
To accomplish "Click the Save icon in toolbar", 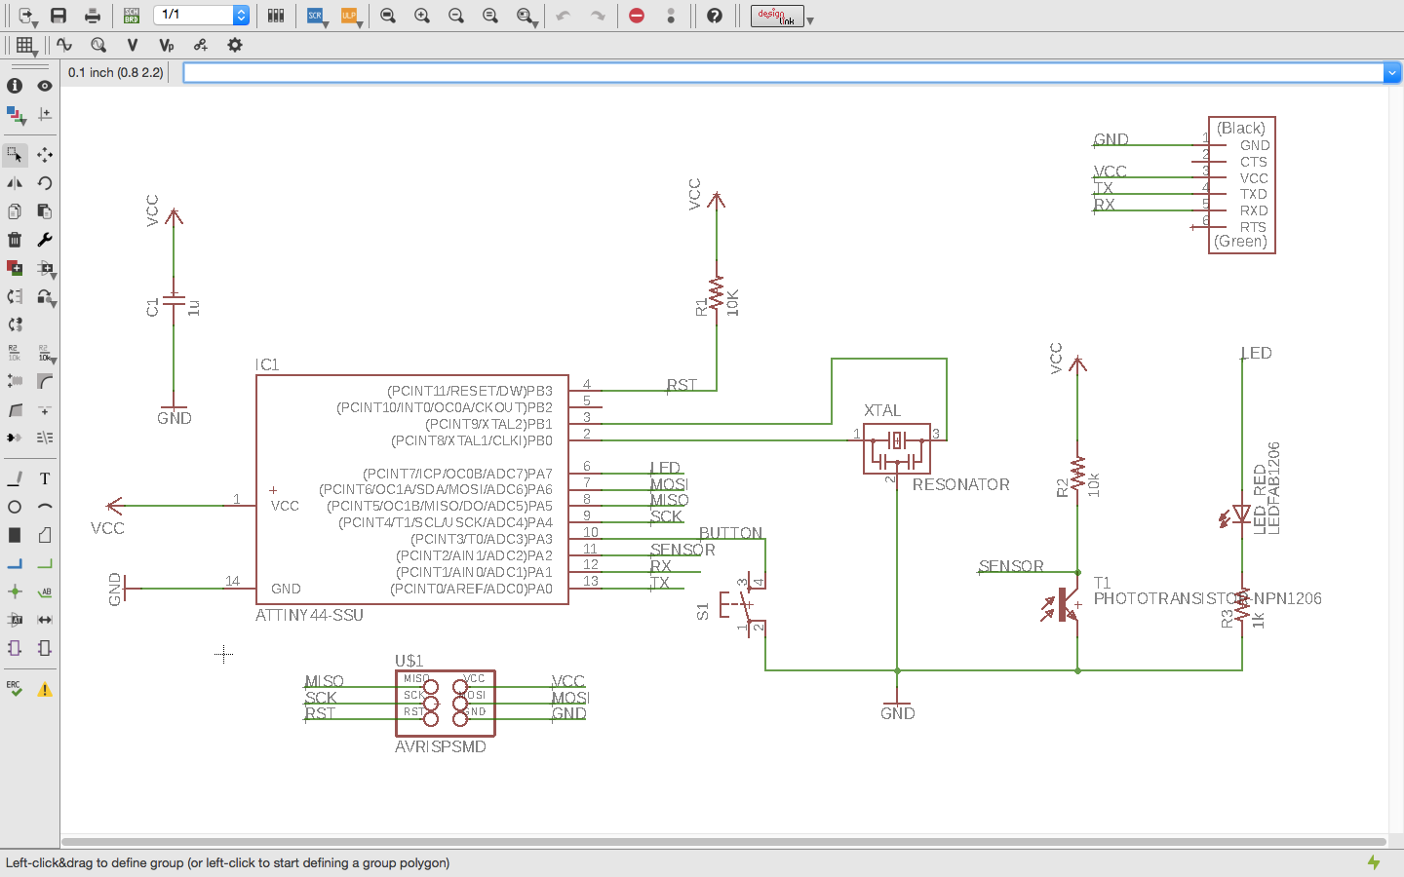I will [x=58, y=16].
